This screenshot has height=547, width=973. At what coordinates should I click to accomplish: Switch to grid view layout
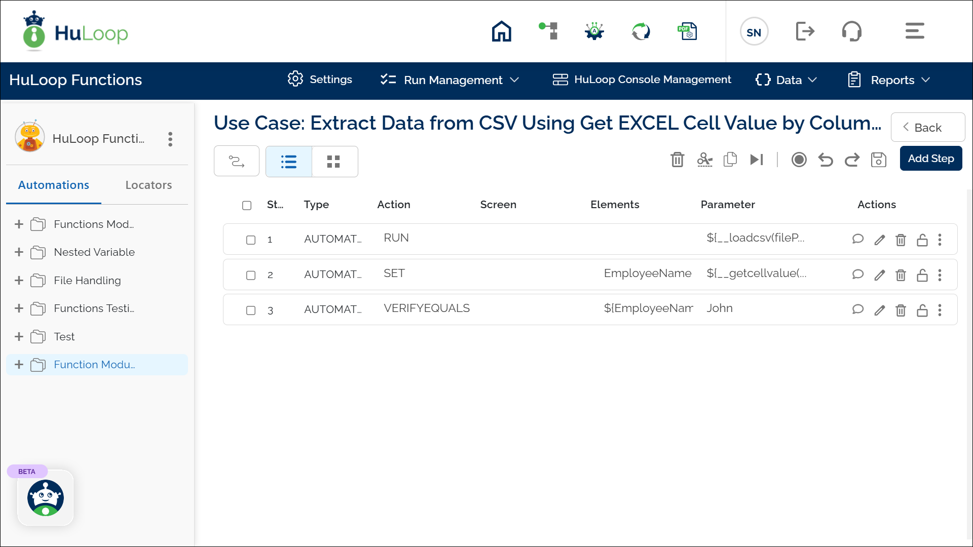pos(333,162)
